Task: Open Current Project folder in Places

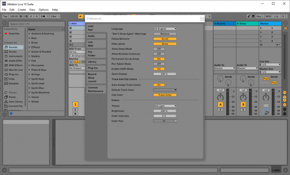Action: pyautogui.click(x=14, y=106)
